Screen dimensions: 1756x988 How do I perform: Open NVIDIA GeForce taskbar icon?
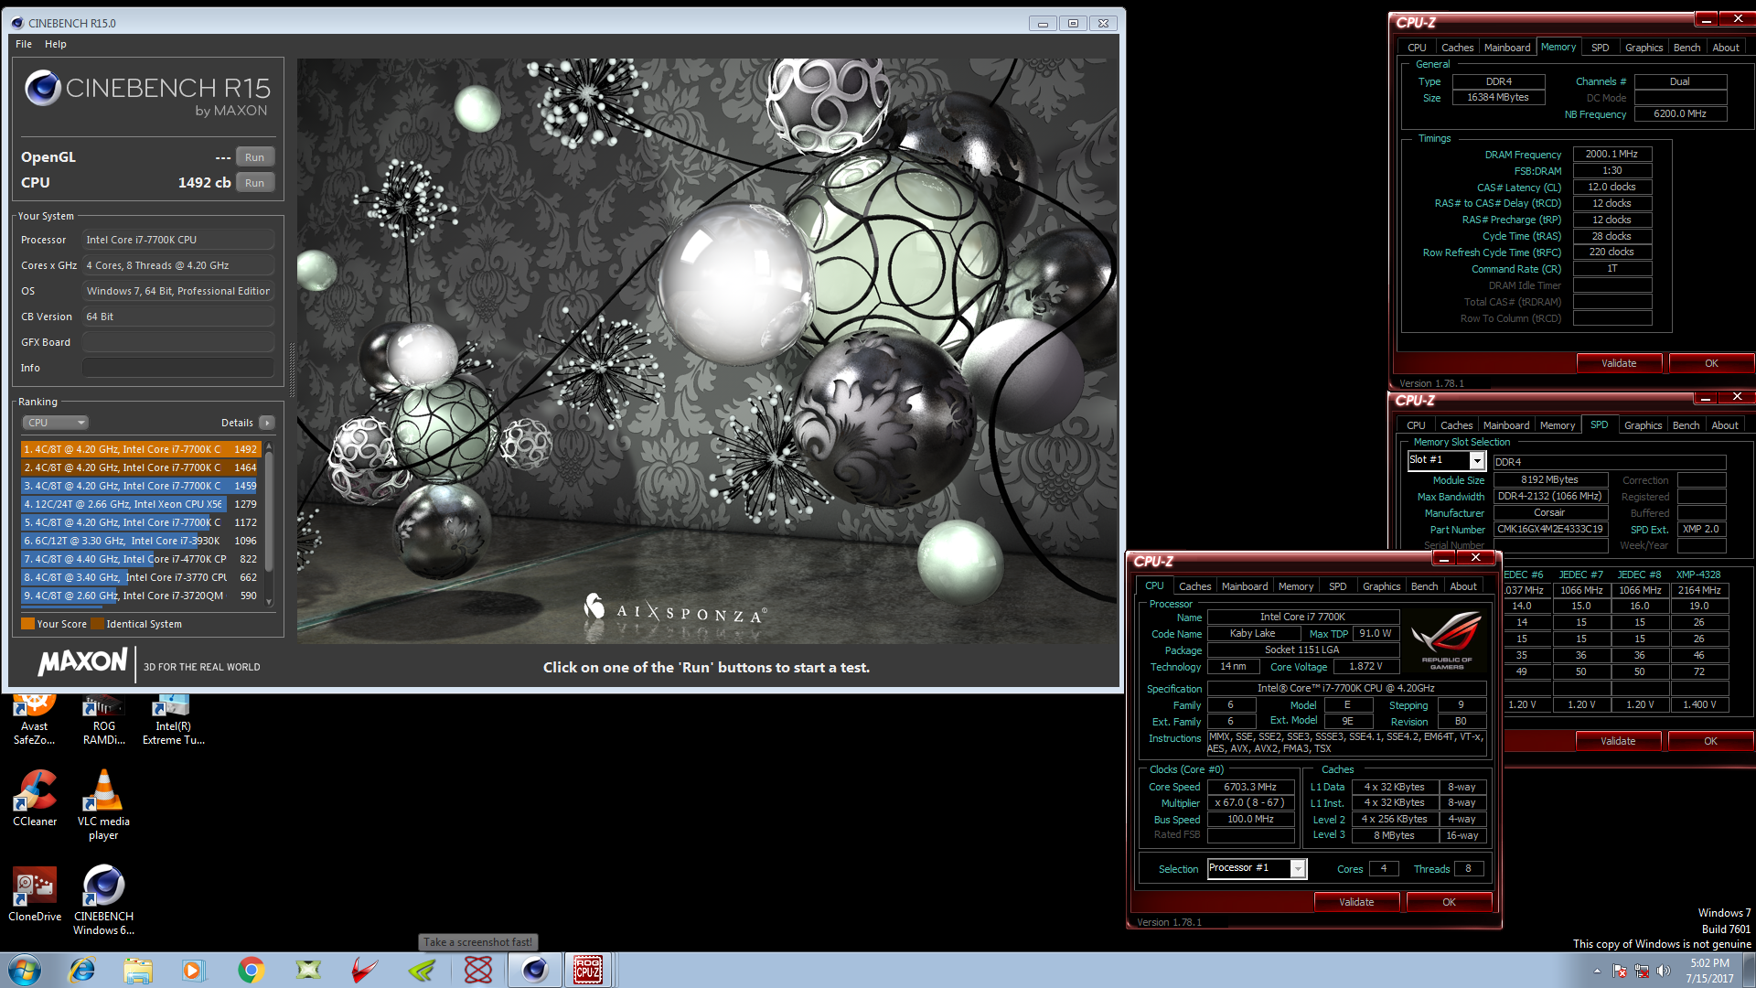coord(422,970)
